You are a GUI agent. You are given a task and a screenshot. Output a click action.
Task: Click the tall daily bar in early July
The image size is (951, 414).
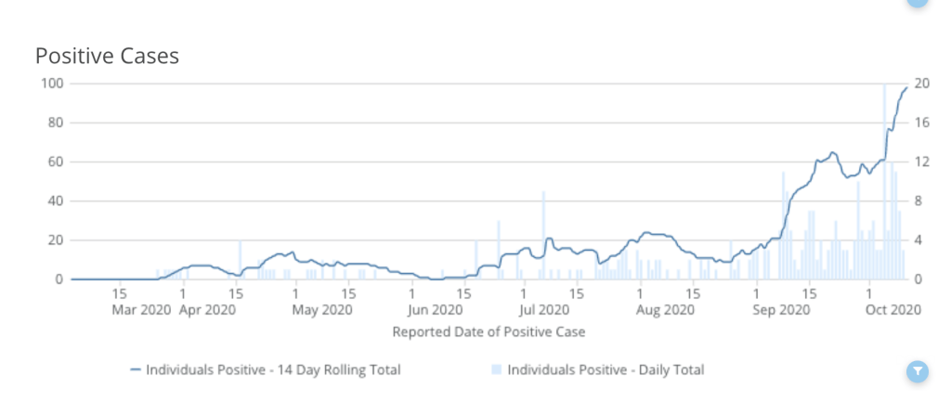[x=543, y=237]
